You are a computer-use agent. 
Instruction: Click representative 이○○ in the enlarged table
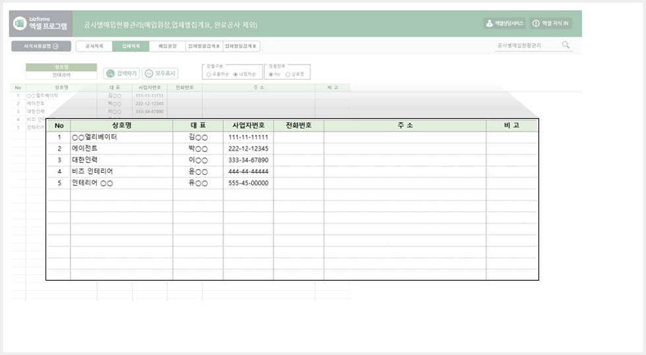tap(198, 160)
